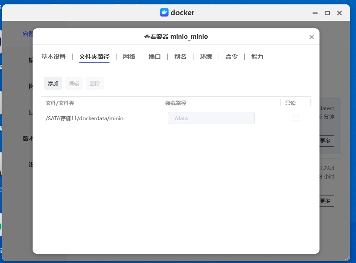Switch to the 网络 tab
The width and height of the screenshot is (356, 263).
pyautogui.click(x=129, y=57)
